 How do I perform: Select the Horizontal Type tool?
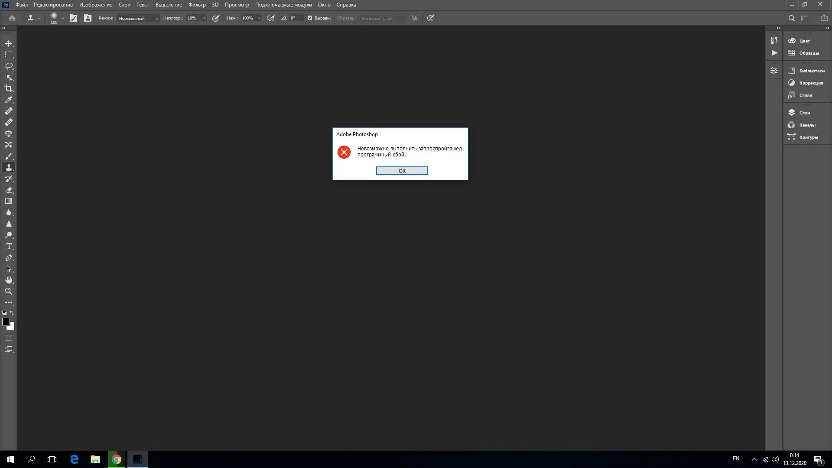point(9,246)
